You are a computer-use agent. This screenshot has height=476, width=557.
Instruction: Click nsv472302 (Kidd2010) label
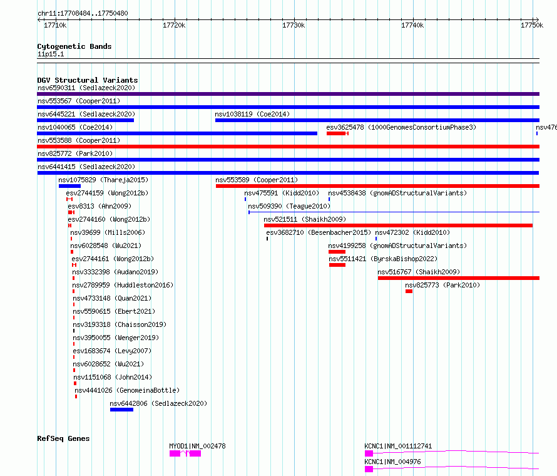[x=412, y=232]
